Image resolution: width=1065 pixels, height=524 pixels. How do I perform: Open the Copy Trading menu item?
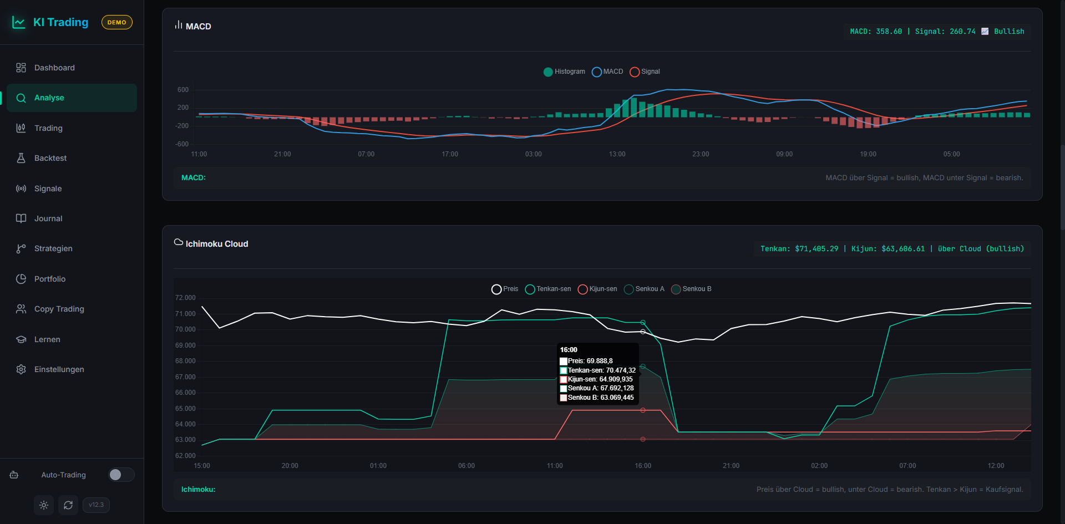pos(59,309)
